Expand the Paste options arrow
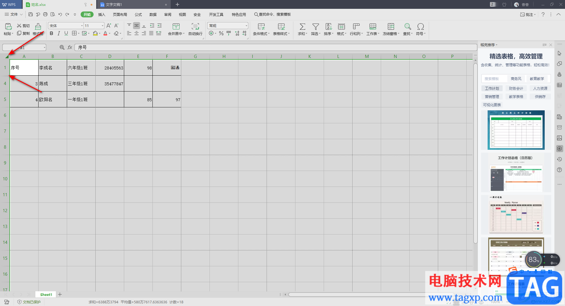The width and height of the screenshot is (565, 306). (12, 34)
